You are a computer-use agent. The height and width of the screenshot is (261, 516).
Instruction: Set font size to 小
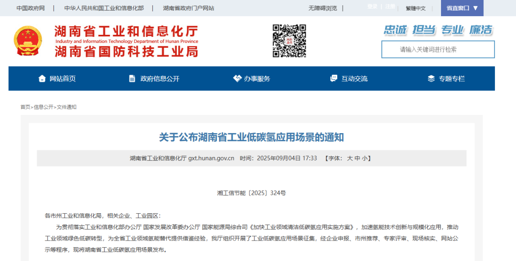365,158
